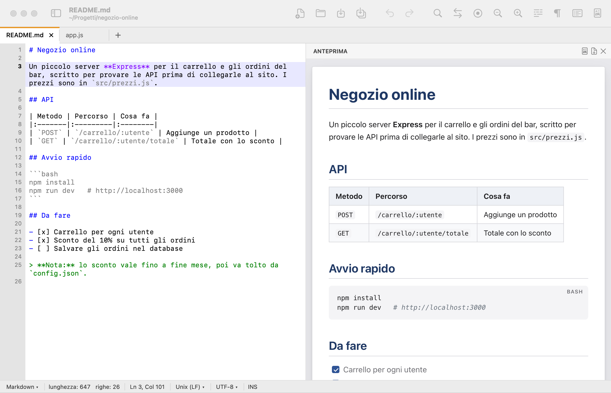The height and width of the screenshot is (393, 611).
Task: Click '[x] Sconto del 10%' line in editor
Action: (112, 240)
